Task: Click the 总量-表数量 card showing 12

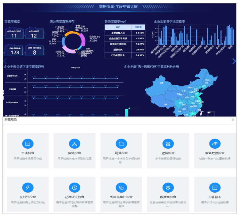Action: coord(34,33)
